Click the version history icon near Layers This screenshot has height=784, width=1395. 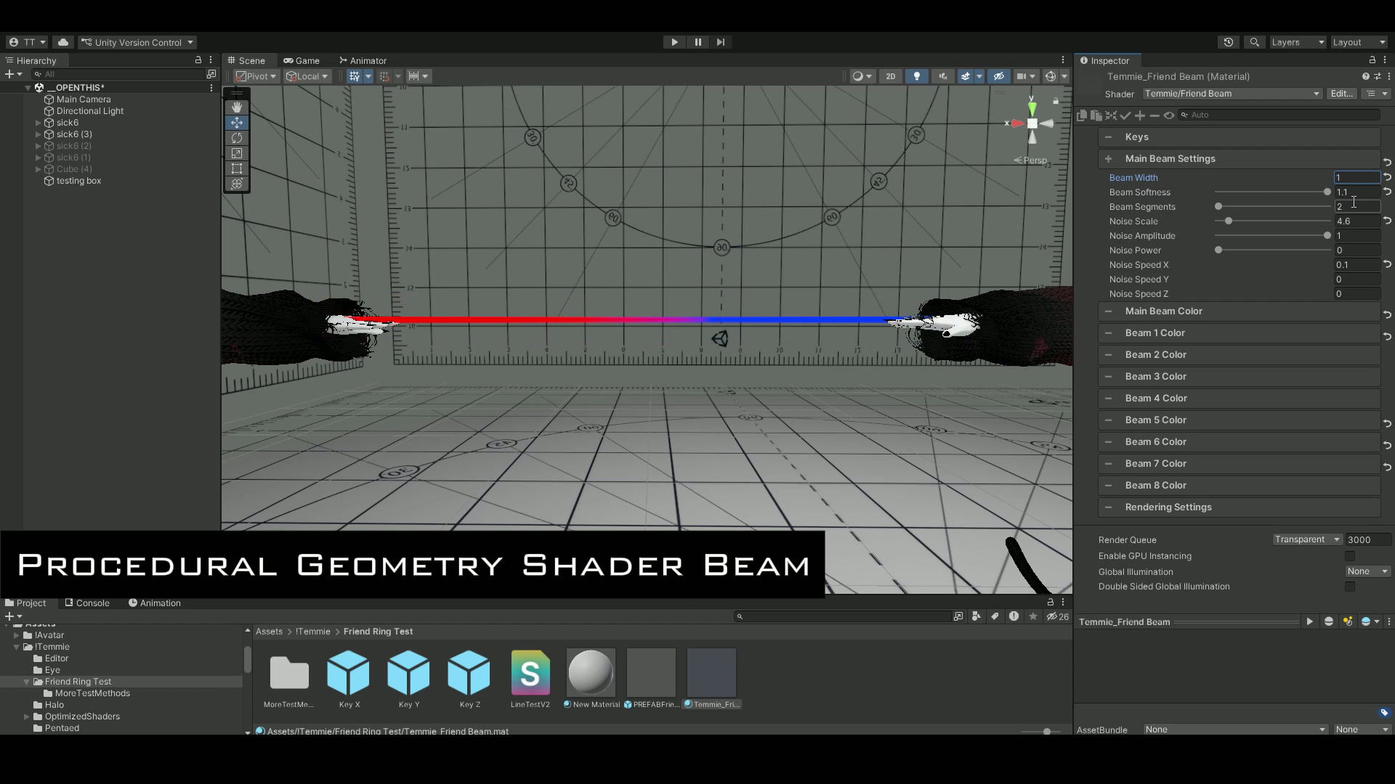1228,42
